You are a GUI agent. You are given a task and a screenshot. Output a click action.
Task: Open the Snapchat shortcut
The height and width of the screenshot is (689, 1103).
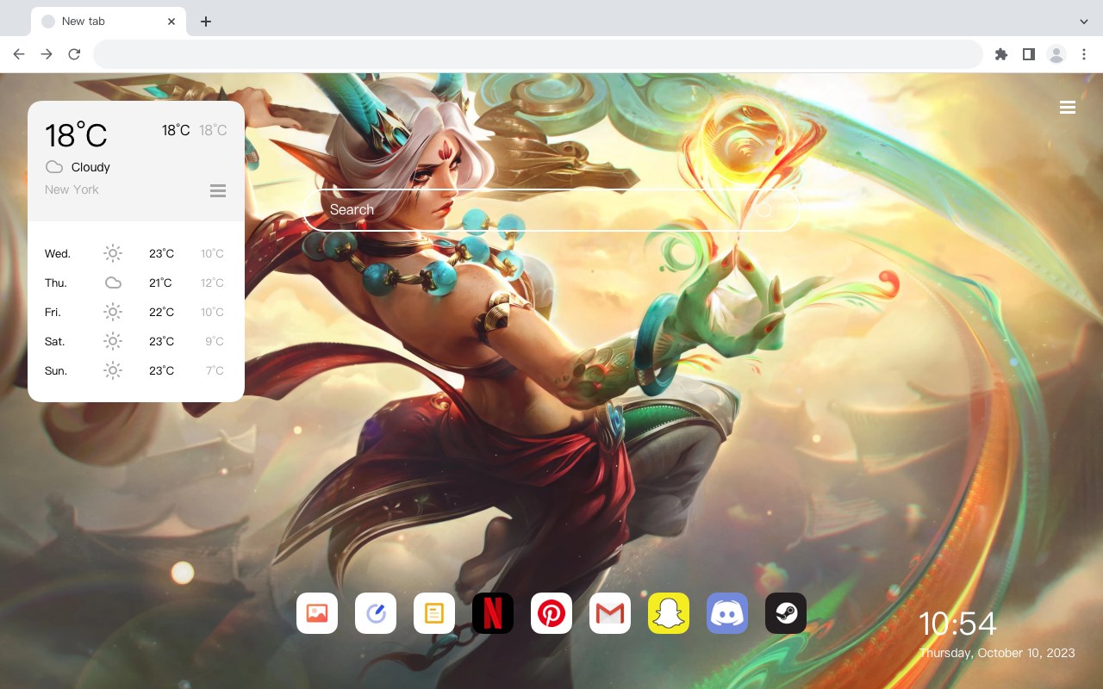point(669,613)
